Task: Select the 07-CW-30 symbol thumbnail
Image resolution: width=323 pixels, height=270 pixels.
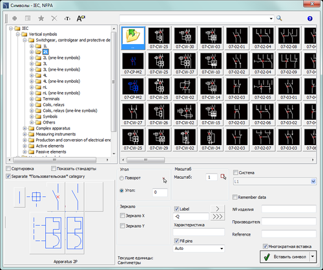Action: click(185, 38)
